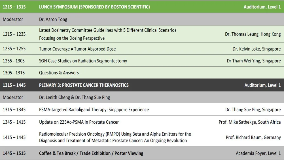Click speaker Dr. Kelvin Loke, Singapore
The height and width of the screenshot is (160, 284).
point(257,49)
